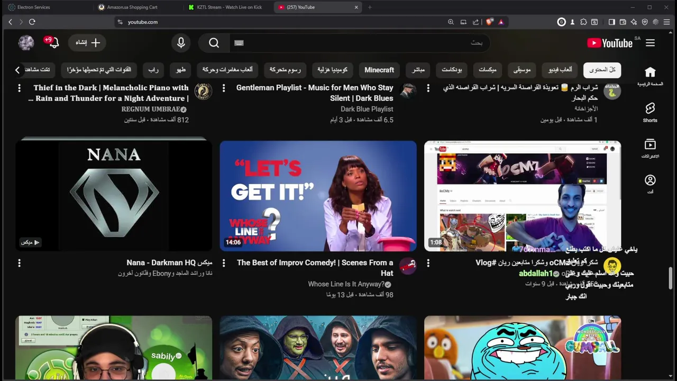
Task: Open the YouTube hamburger guide menu
Action: 650,43
